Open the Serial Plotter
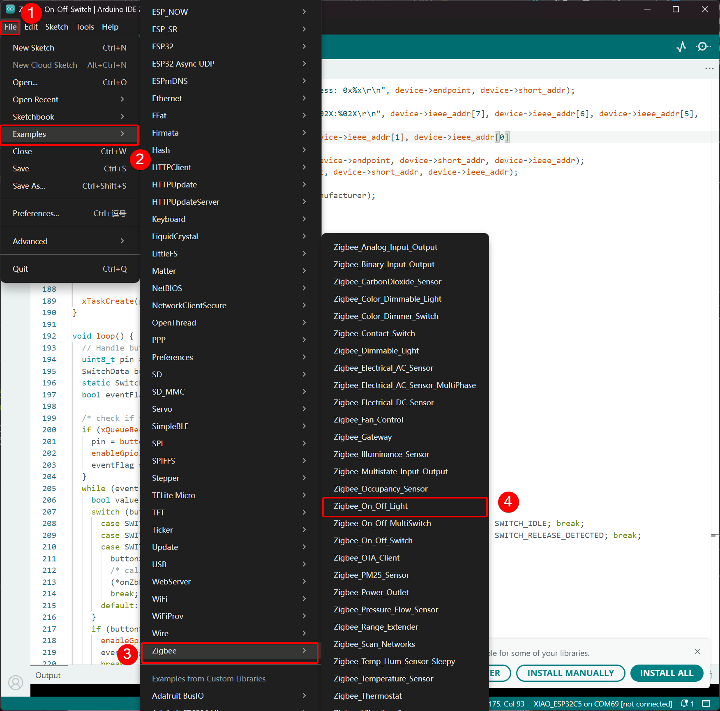This screenshot has width=720, height=711. pyautogui.click(x=681, y=47)
